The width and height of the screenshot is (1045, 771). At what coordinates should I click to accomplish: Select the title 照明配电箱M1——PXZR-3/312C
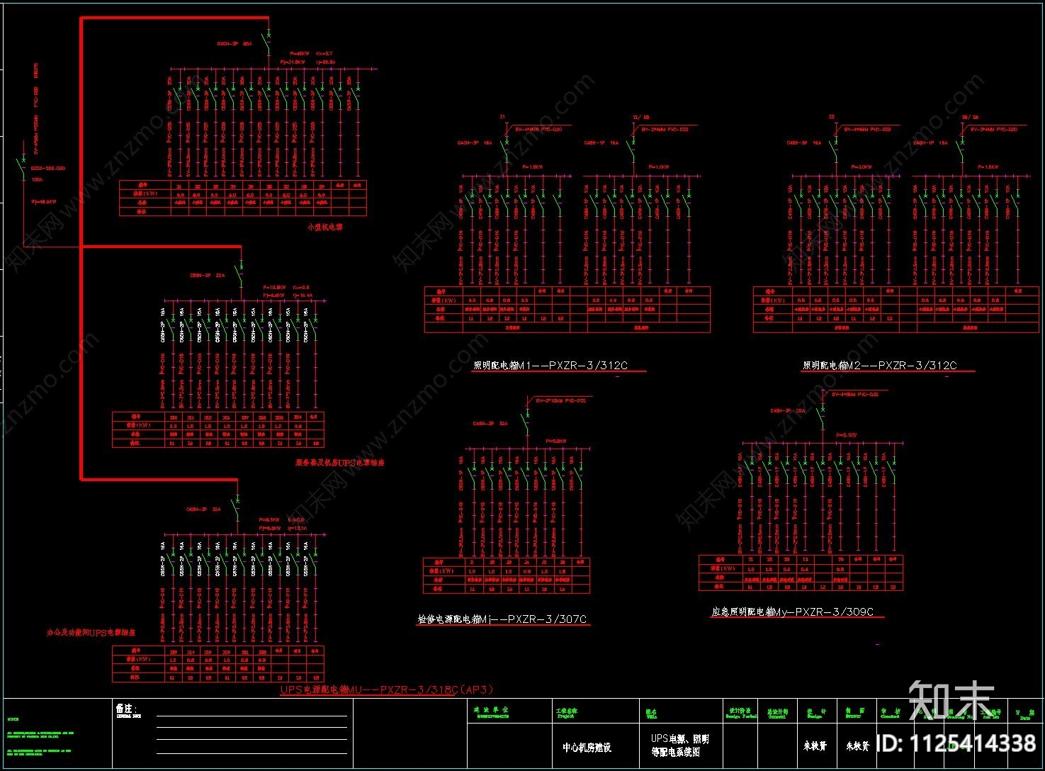coord(550,366)
